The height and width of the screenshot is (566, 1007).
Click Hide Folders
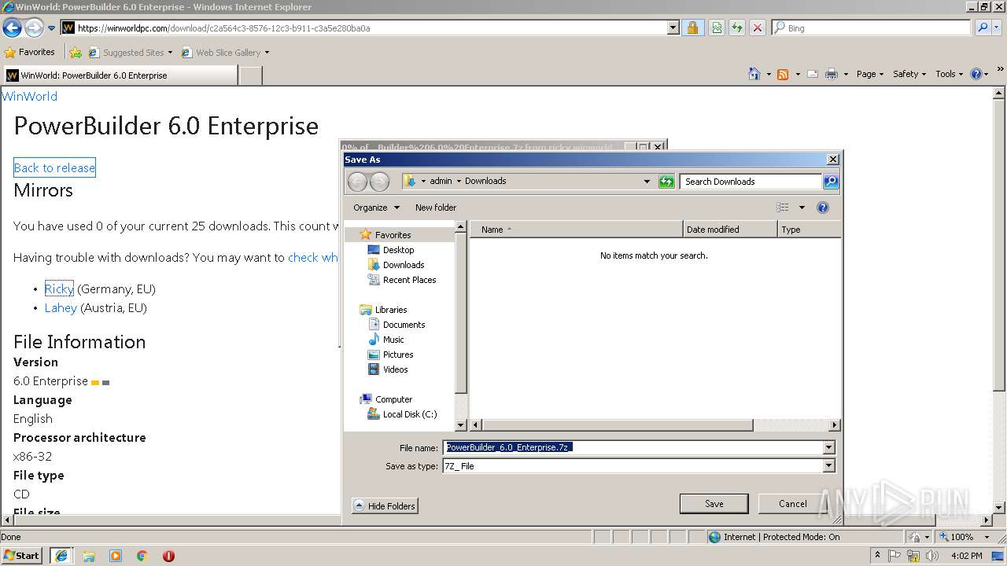pos(385,505)
